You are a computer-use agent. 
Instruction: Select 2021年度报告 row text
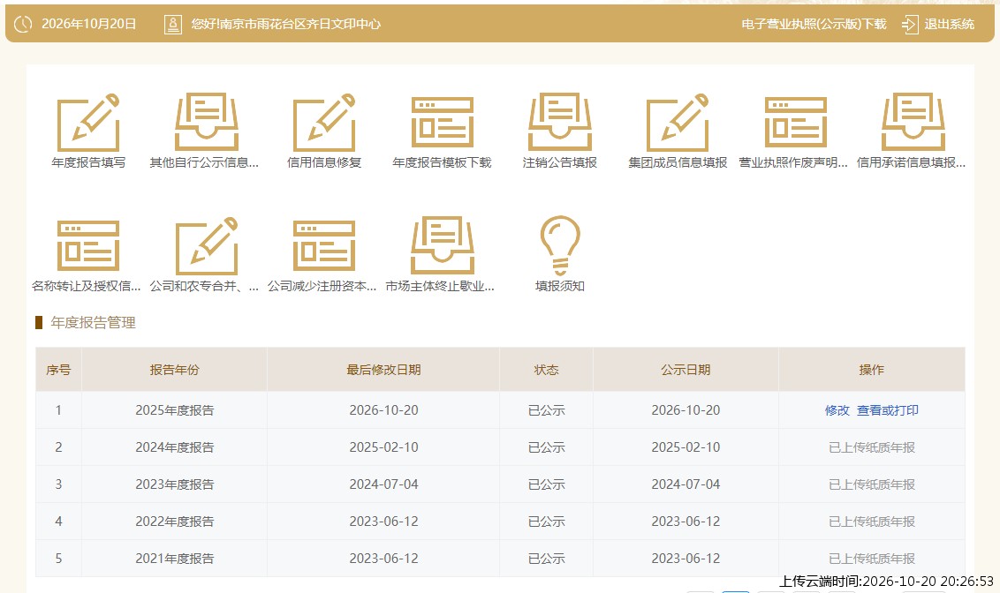click(x=174, y=558)
